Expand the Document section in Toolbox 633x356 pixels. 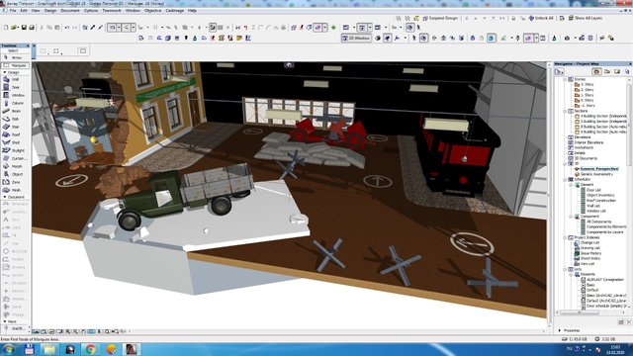[15, 198]
